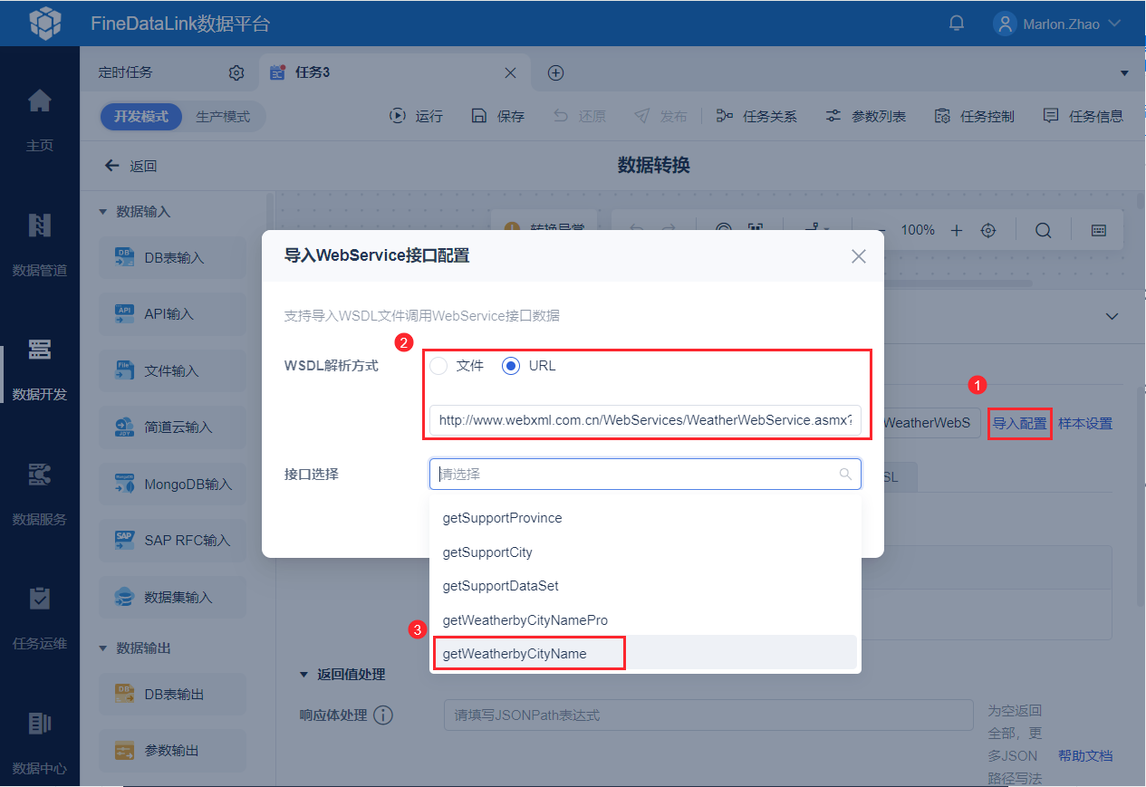Select the 简道云输入 node

172,427
